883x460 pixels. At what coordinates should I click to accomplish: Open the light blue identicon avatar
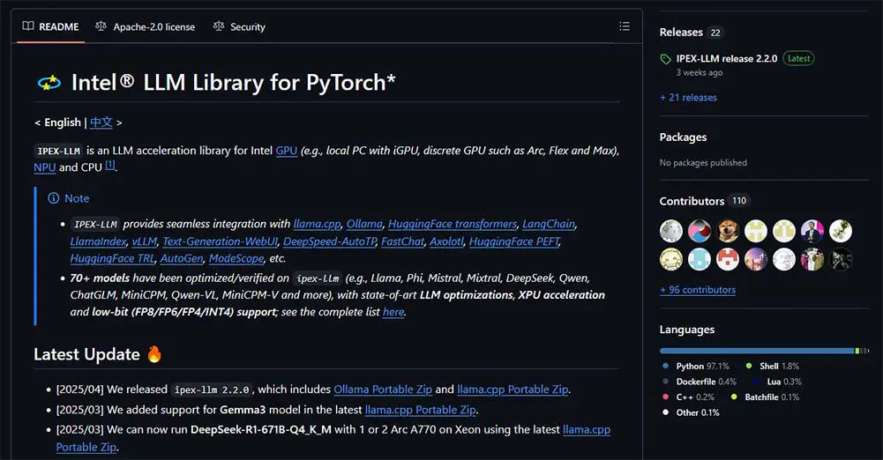(x=700, y=259)
